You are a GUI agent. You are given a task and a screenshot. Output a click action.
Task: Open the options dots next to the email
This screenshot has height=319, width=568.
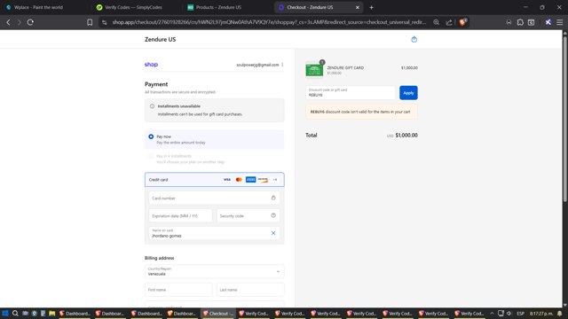point(282,65)
